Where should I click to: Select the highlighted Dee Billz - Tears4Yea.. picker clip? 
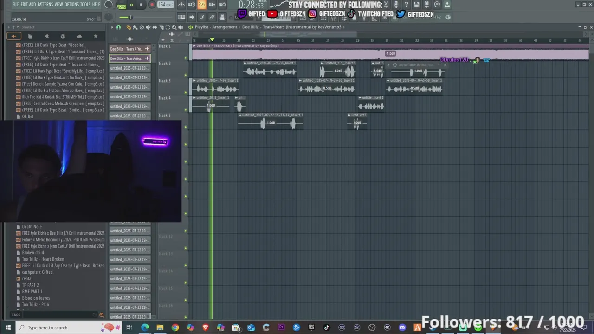point(130,58)
